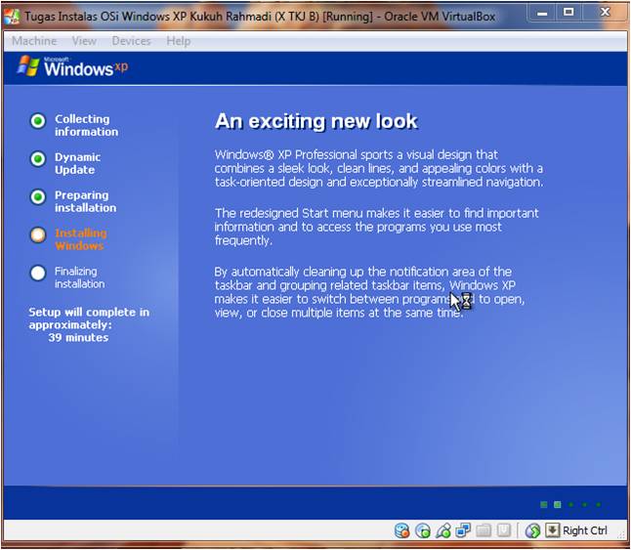Viewport: 631px width, 550px height.
Task: Click the Dynamic Update step indicator
Action: coord(38,159)
